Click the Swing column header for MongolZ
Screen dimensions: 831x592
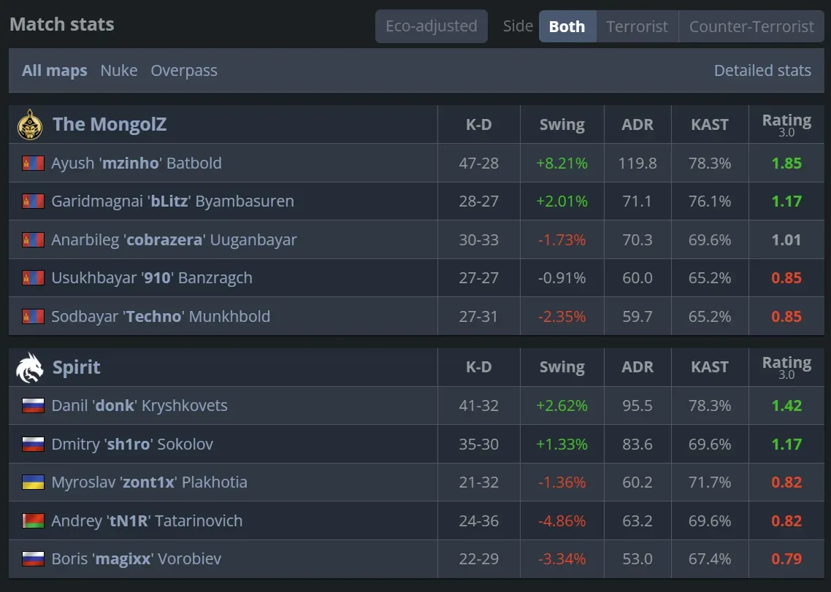click(x=562, y=125)
